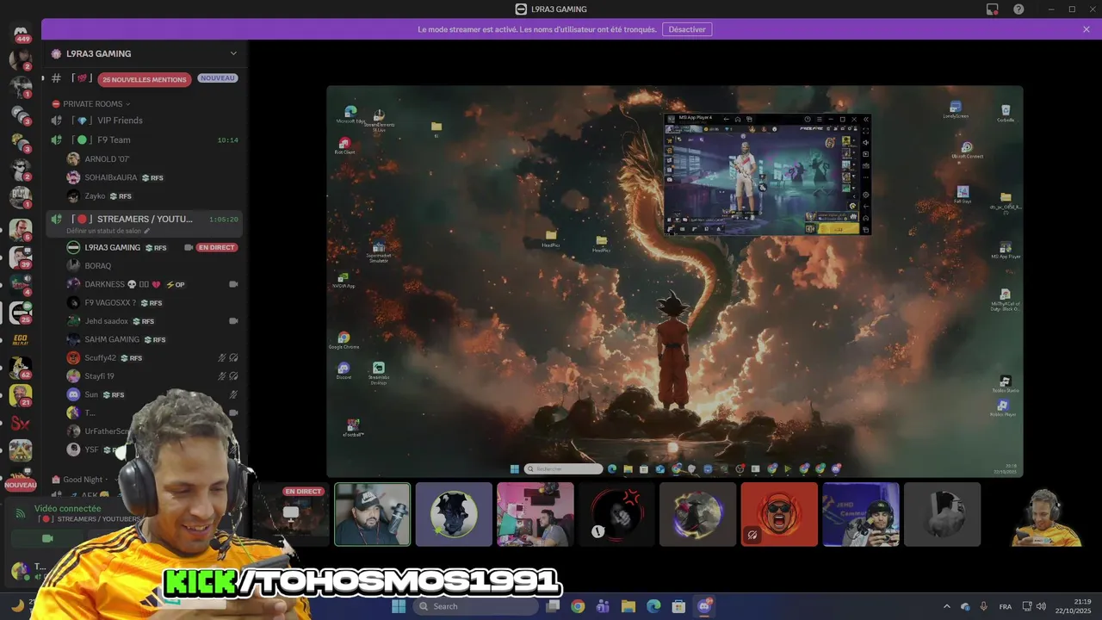The width and height of the screenshot is (1102, 620).
Task: Open the server icon with badge 25
Action: tap(21, 313)
